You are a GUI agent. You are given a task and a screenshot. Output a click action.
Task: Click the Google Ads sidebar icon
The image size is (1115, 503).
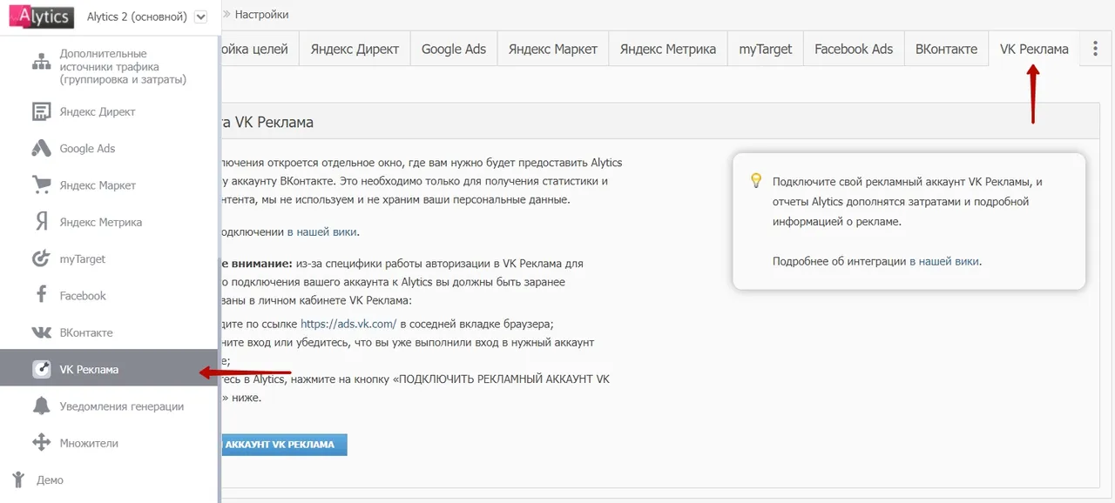pyautogui.click(x=41, y=148)
